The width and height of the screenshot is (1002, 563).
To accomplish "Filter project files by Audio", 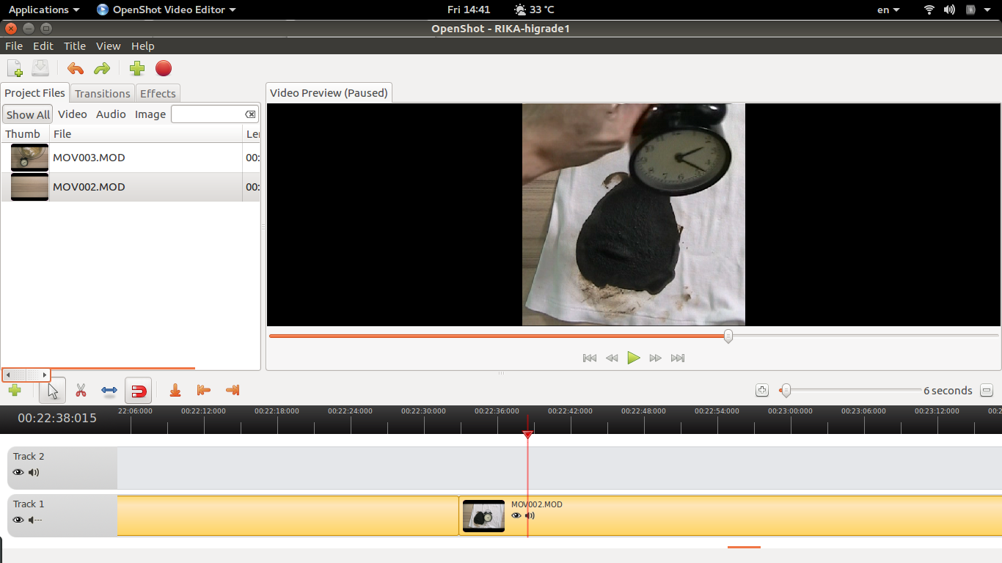I will (x=111, y=114).
